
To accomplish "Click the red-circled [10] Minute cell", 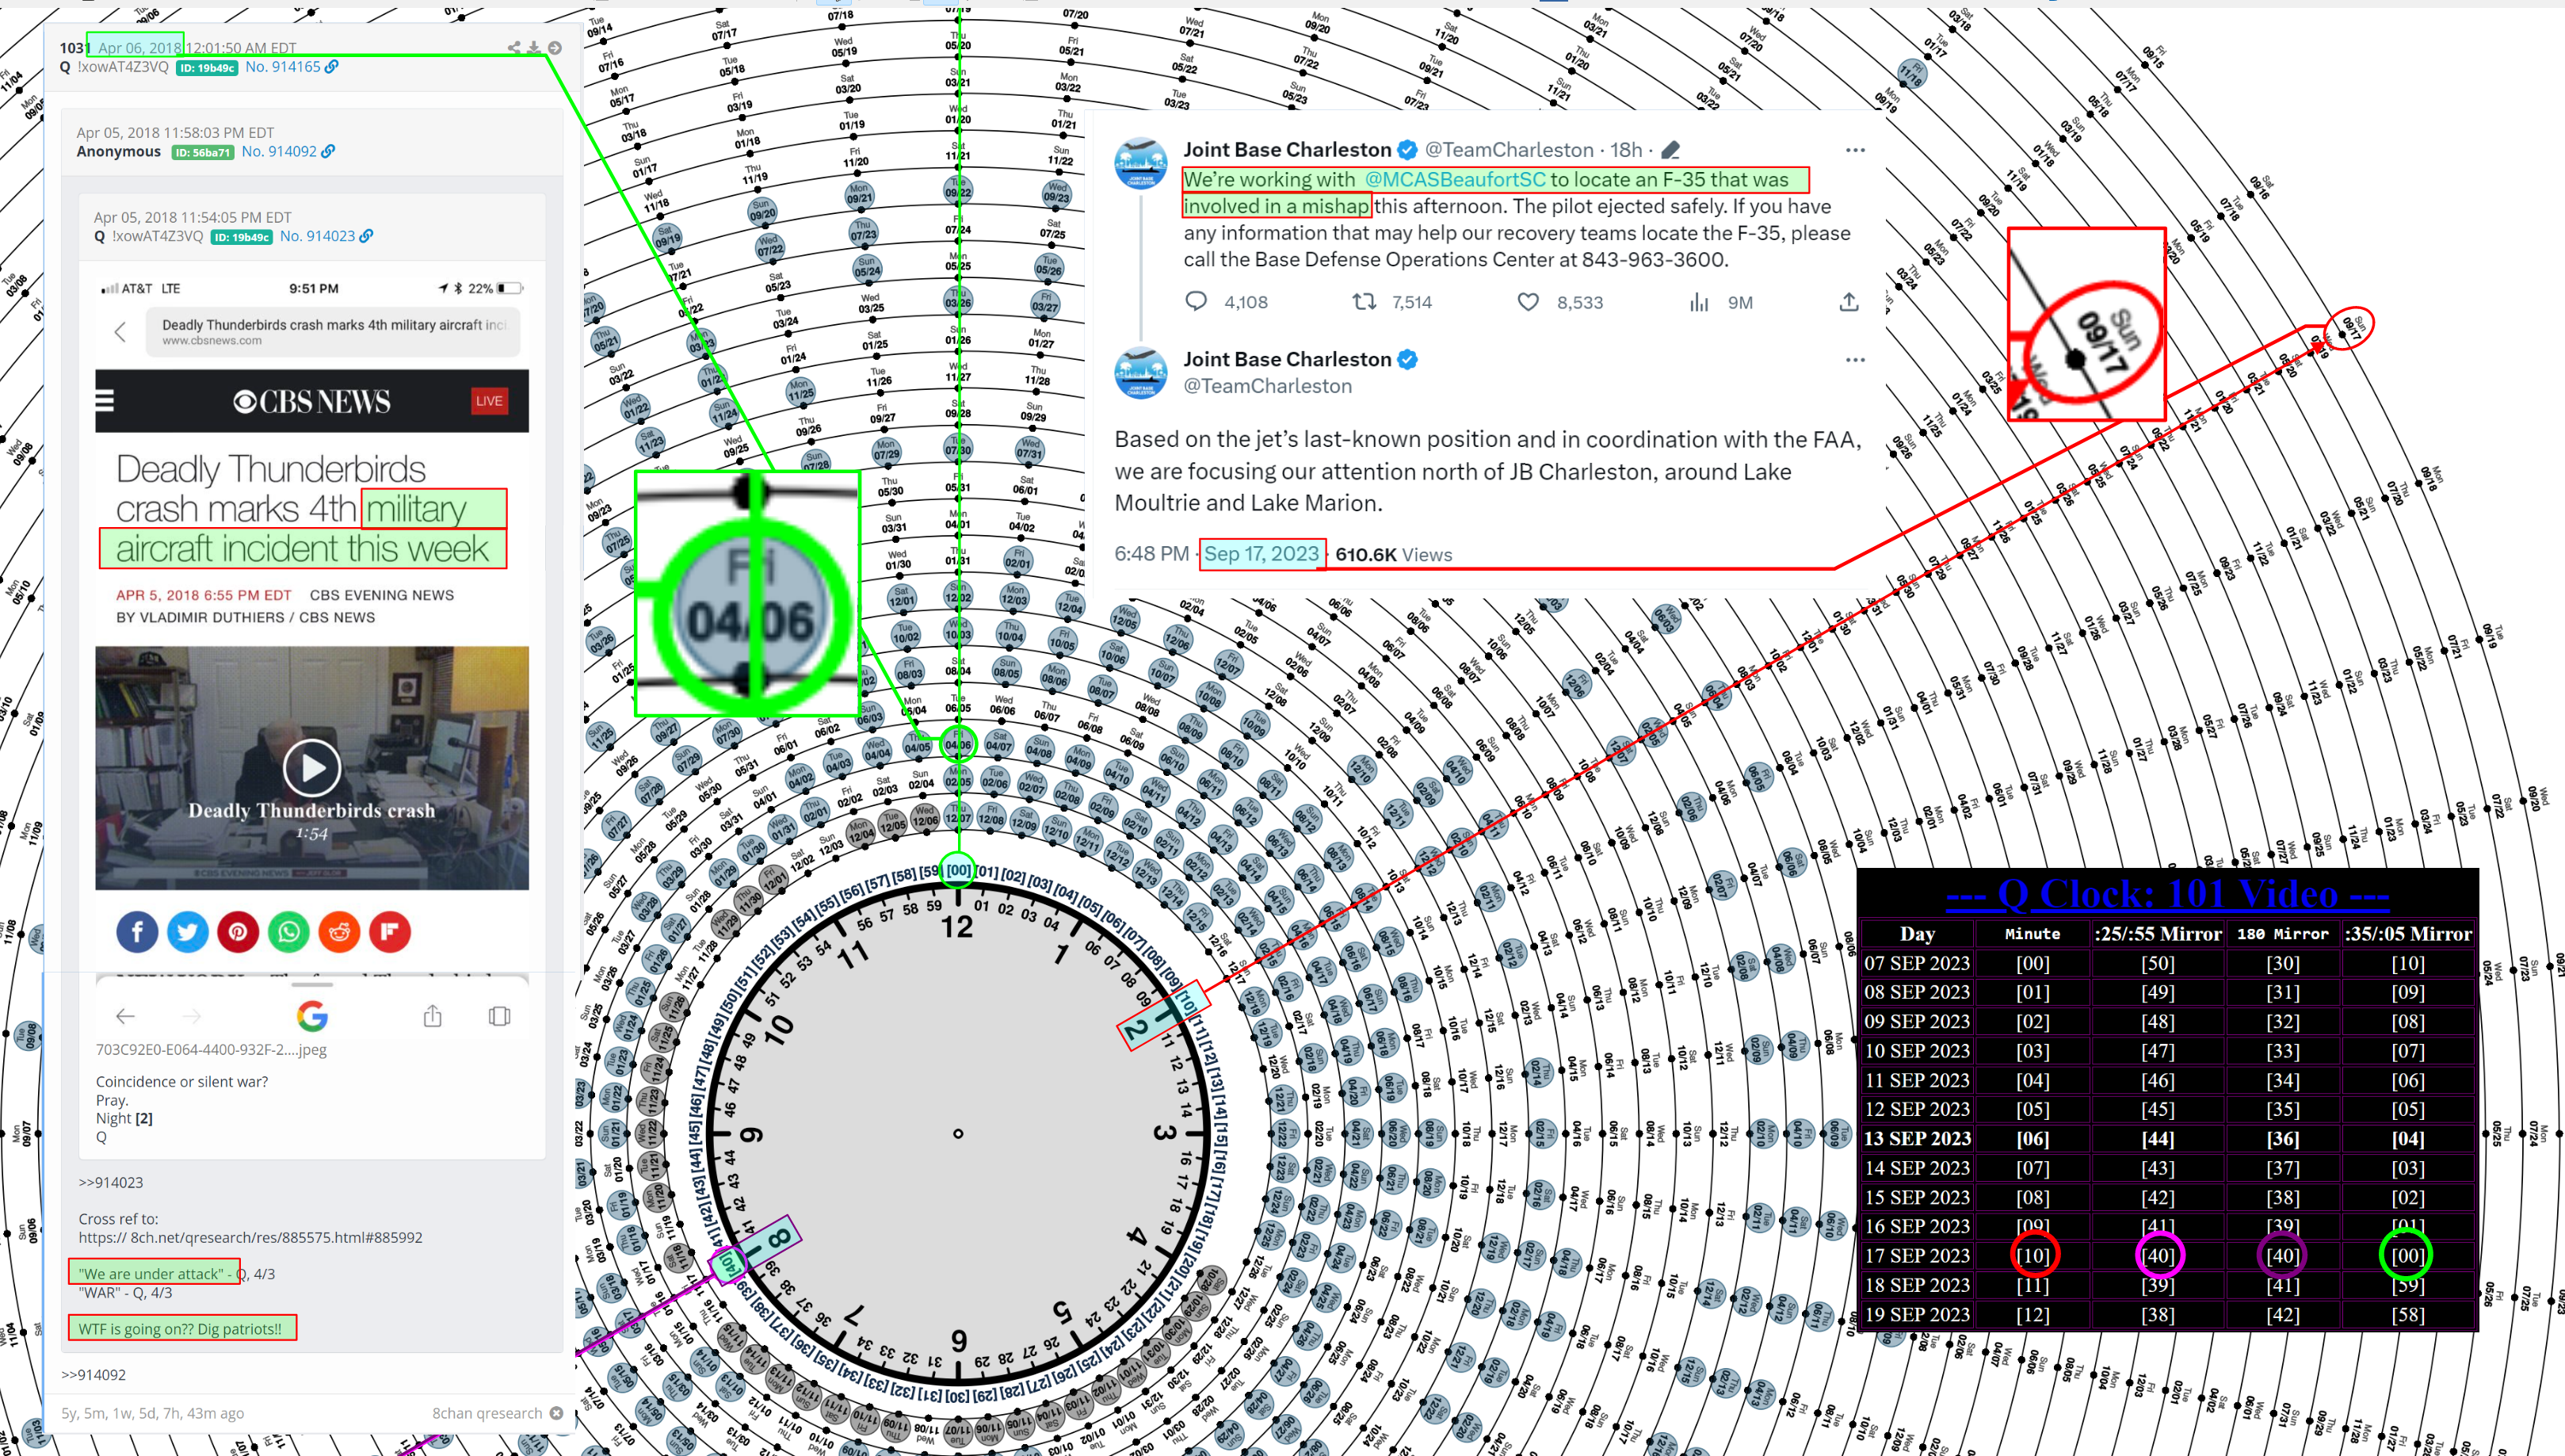I will (2033, 1255).
